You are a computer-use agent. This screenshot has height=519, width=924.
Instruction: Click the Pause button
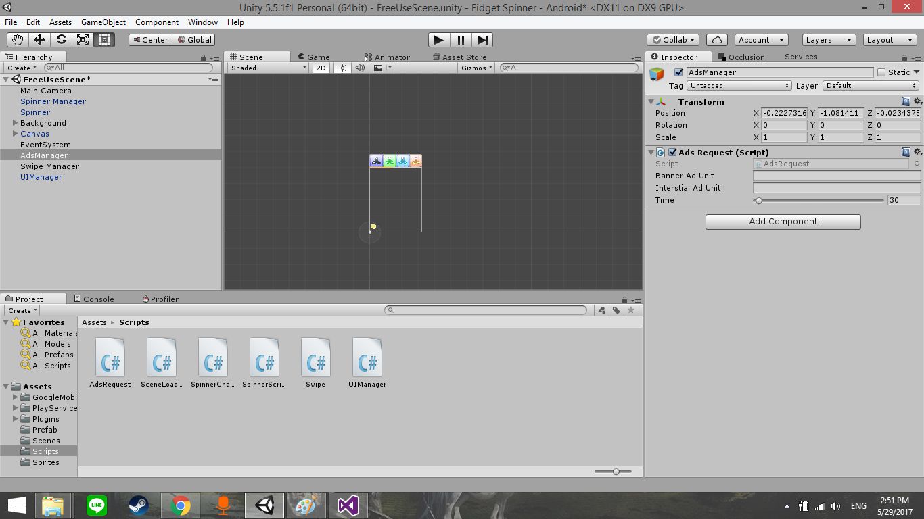tap(461, 40)
